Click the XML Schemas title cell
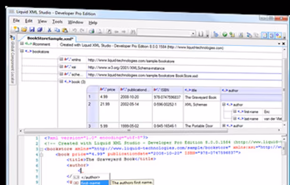 click(x=202, y=112)
